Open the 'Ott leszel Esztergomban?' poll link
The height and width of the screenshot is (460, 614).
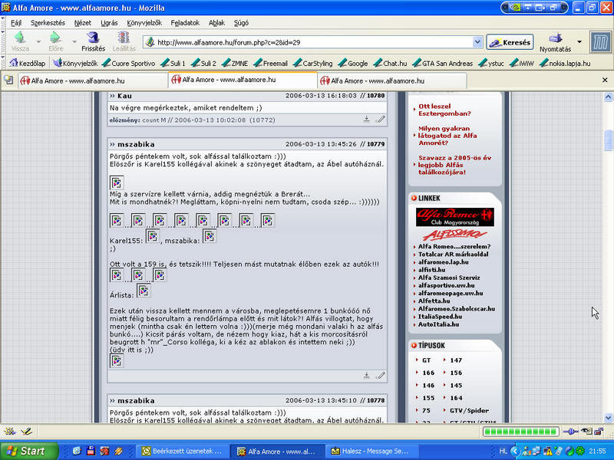point(445,110)
